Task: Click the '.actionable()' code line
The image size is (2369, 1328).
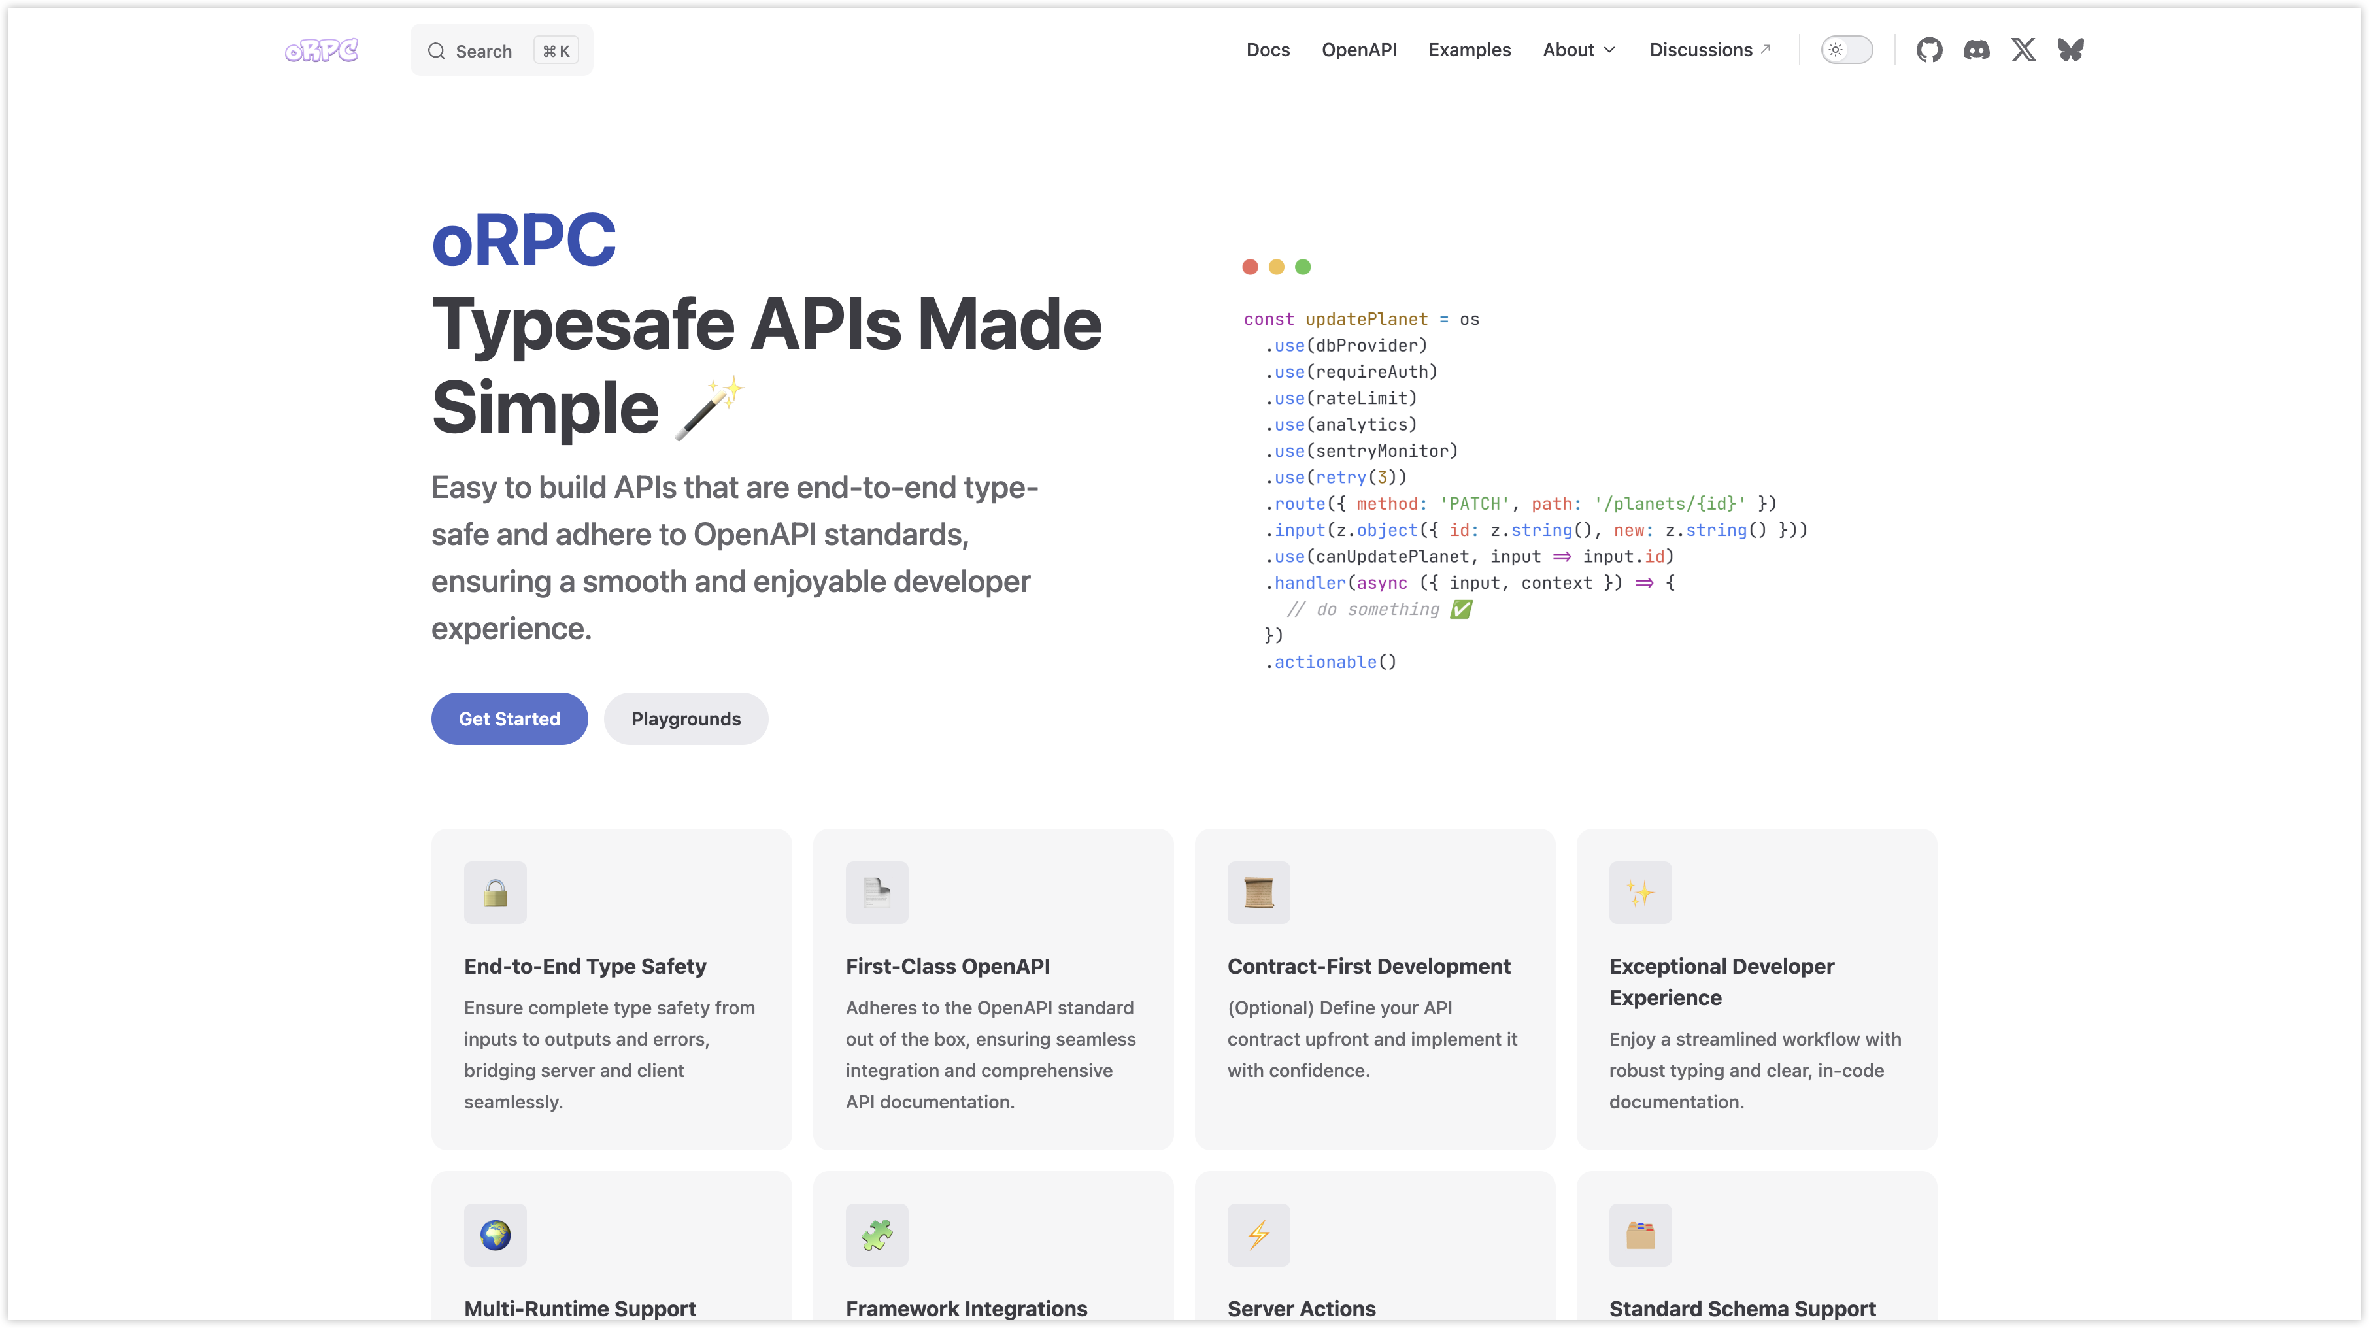Action: point(1331,661)
